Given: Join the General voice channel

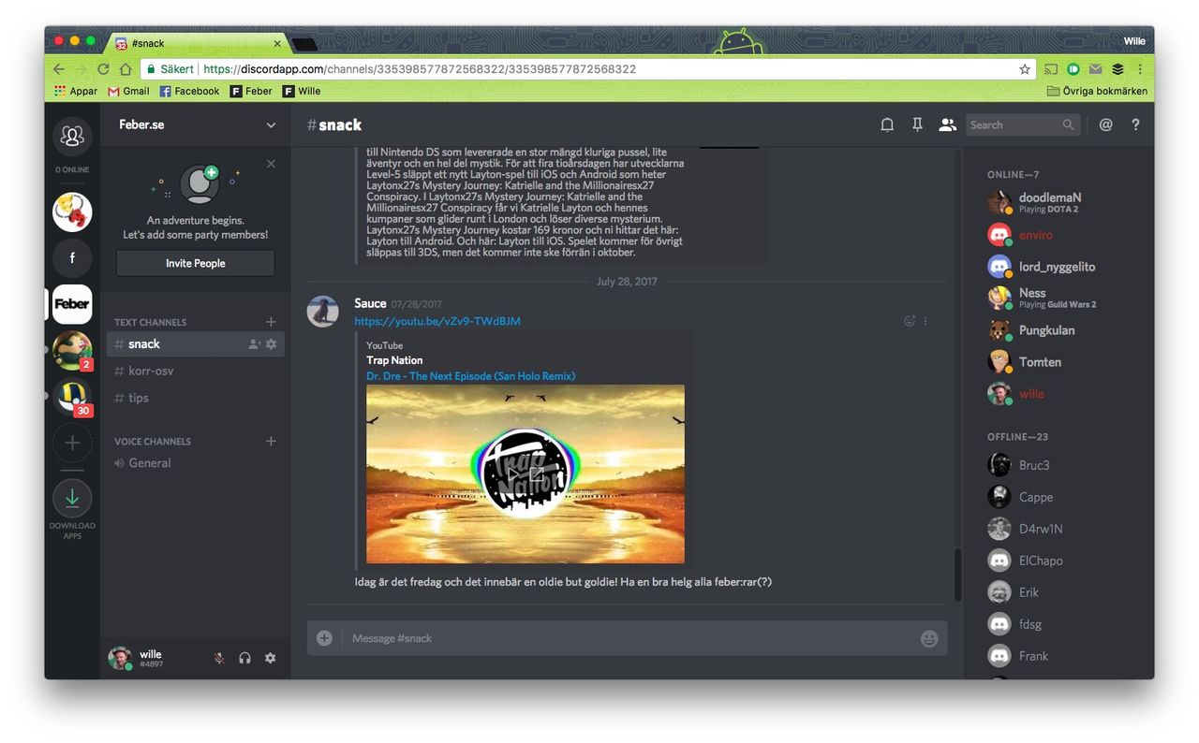Looking at the screenshot, I should (x=196, y=463).
